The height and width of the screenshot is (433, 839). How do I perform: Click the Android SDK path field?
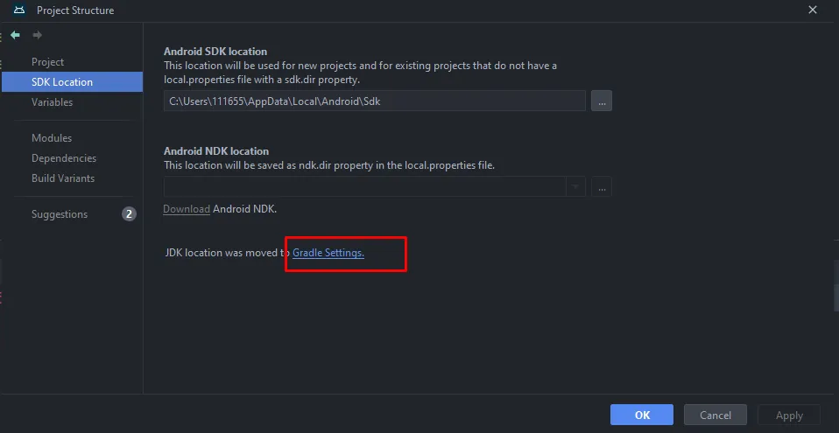(x=374, y=101)
